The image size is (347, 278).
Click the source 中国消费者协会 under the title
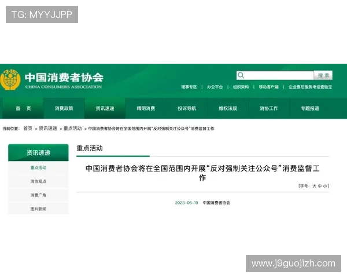(216, 203)
